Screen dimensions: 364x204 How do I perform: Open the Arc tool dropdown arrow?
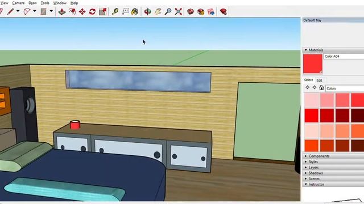pos(35,11)
